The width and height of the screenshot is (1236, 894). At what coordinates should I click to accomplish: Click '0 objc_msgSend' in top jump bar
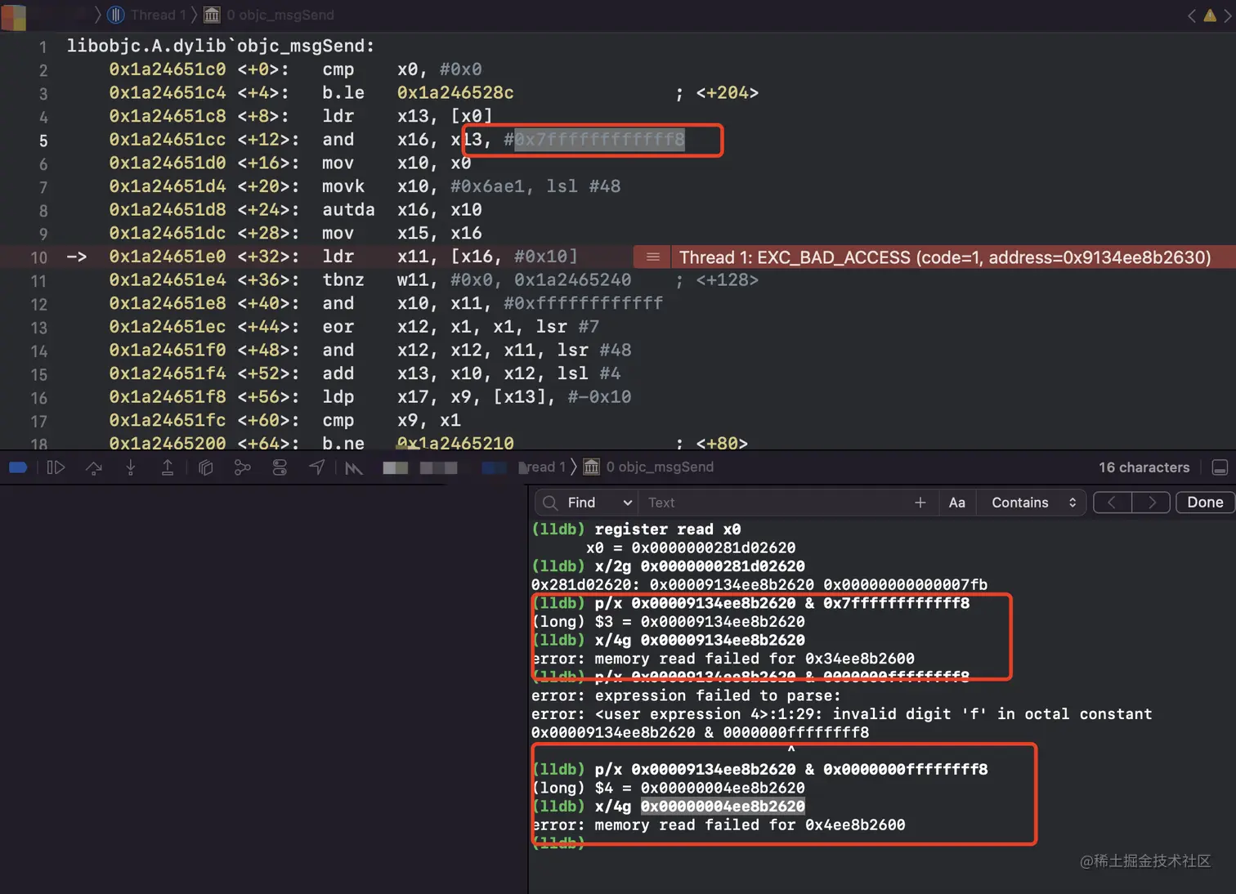tap(280, 15)
